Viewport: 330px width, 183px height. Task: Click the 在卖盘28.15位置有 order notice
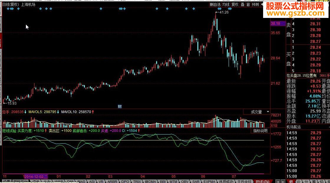click(302, 75)
